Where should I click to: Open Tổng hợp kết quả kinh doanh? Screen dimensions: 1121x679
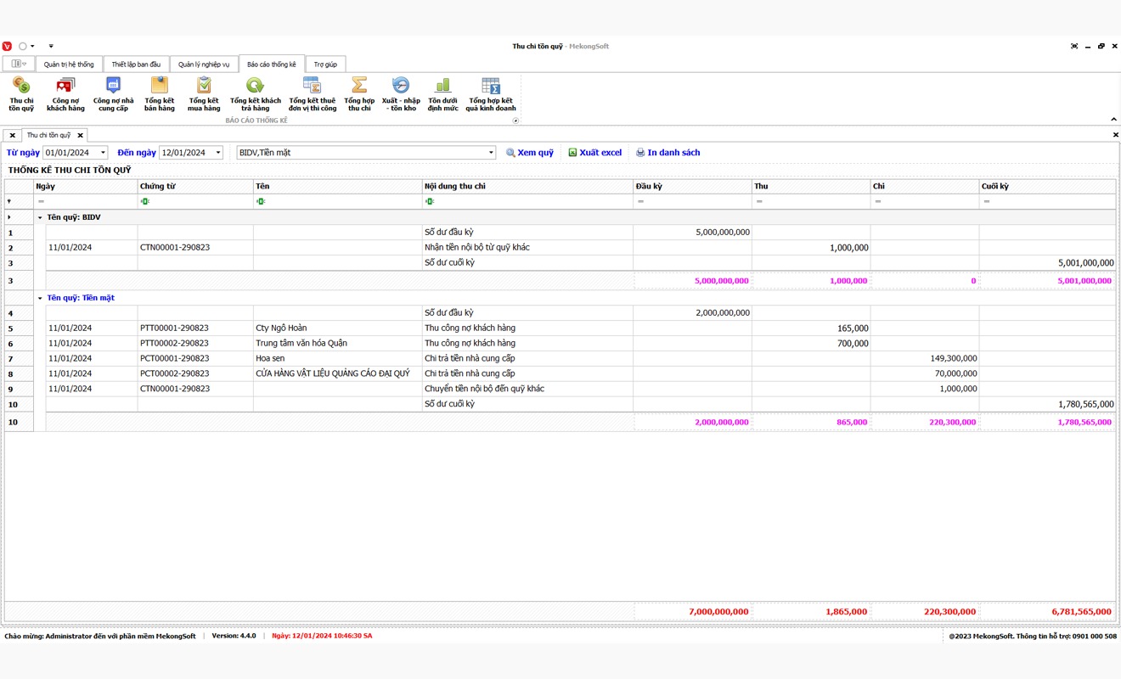click(491, 93)
